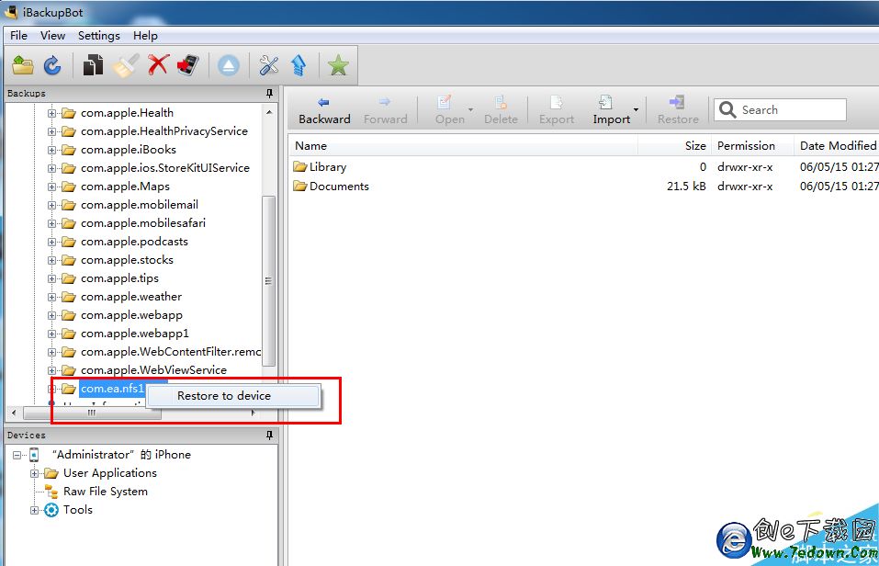Select com.apple.webapp1 folder
Screen dimensions: 879x566
[x=134, y=334]
